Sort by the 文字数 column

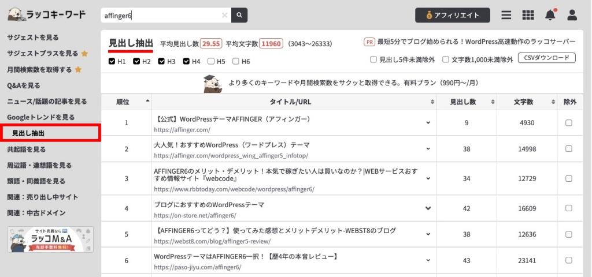(x=527, y=102)
